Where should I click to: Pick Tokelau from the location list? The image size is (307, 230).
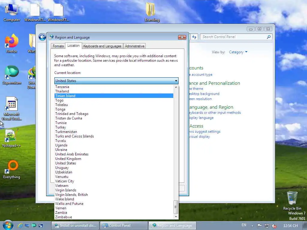click(114, 105)
